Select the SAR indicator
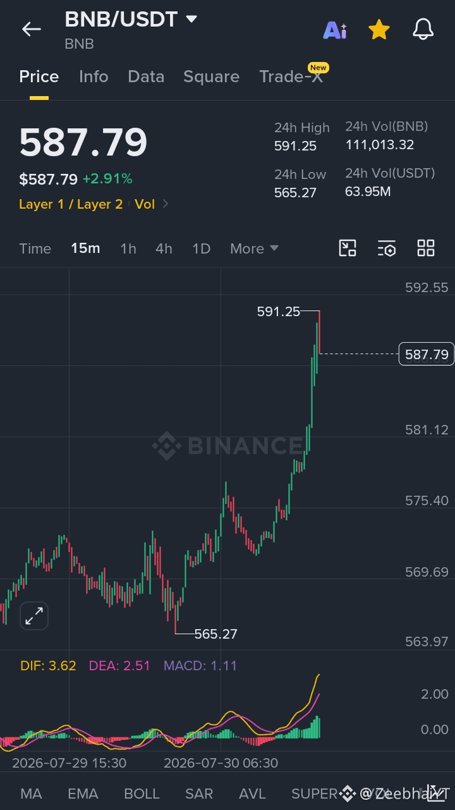Screen dimensions: 455x810 pos(199,794)
